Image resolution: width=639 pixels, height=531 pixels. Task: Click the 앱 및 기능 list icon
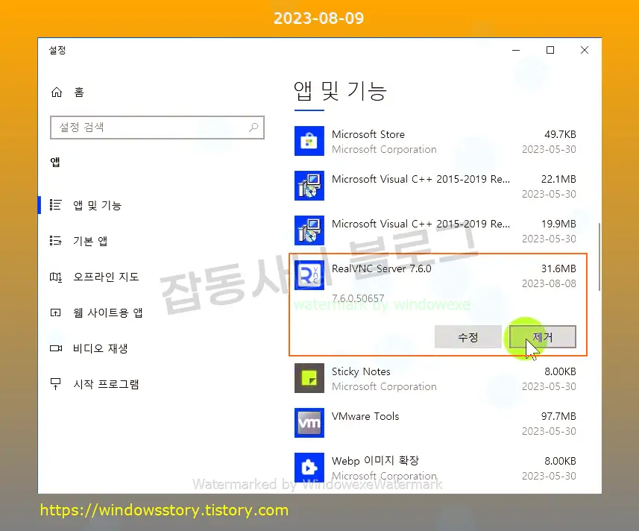point(55,205)
